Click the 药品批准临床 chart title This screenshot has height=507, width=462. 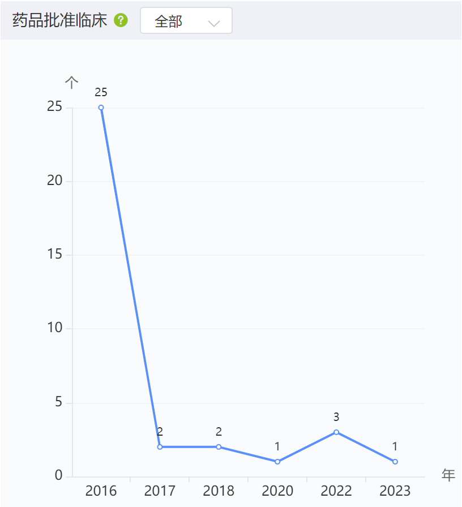click(59, 20)
